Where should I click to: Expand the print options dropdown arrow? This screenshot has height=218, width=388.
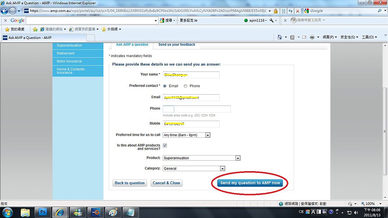tap(318, 37)
